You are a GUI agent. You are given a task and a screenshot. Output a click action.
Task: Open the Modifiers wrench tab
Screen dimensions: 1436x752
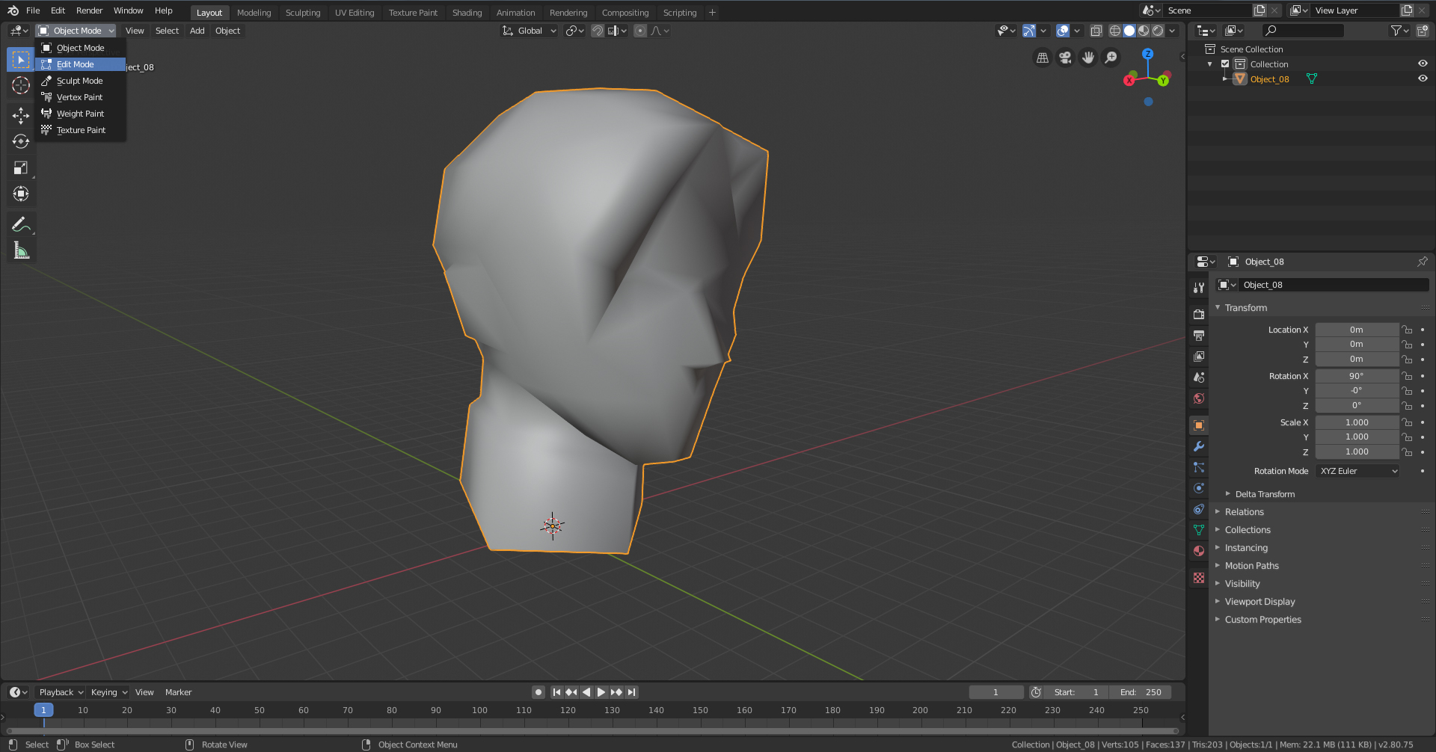[x=1199, y=446]
